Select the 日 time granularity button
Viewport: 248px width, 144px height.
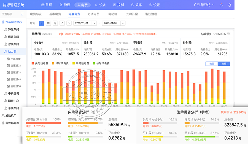coord(41,23)
